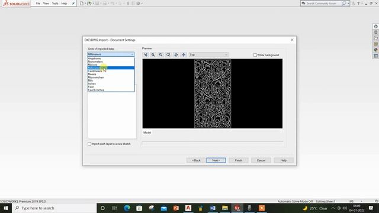Select Feet & Inches from the units list

[x=111, y=90]
